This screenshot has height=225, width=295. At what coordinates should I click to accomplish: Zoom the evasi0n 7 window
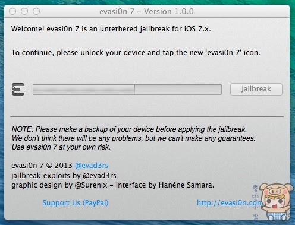point(36,11)
